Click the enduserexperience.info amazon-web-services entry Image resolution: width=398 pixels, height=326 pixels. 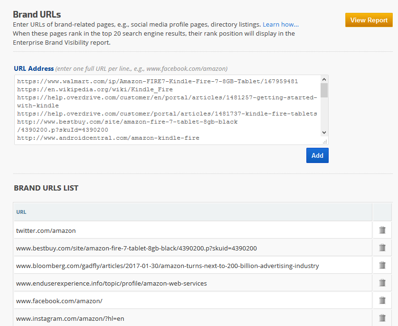pyautogui.click(x=111, y=283)
